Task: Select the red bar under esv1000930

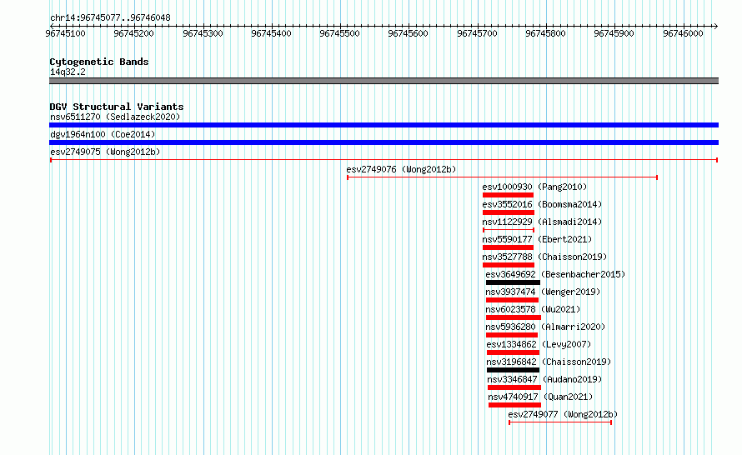Action: [x=508, y=195]
